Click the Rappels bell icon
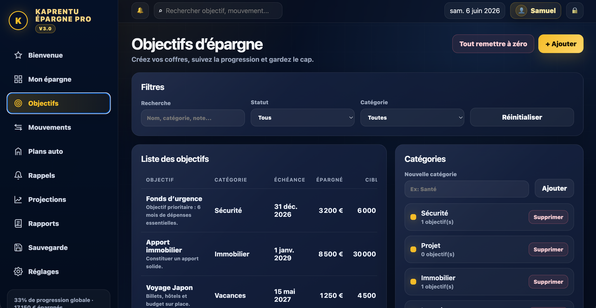 (x=18, y=175)
